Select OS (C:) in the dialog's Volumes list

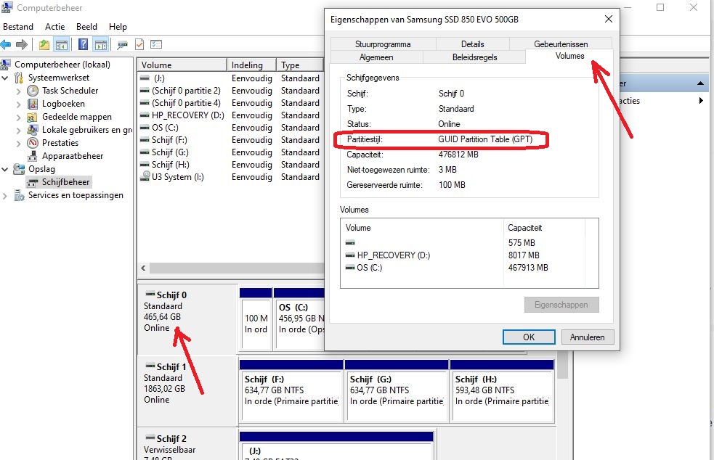click(369, 268)
